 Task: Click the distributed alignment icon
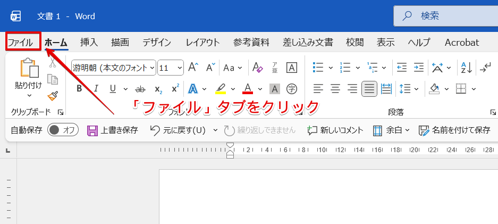tap(386, 89)
